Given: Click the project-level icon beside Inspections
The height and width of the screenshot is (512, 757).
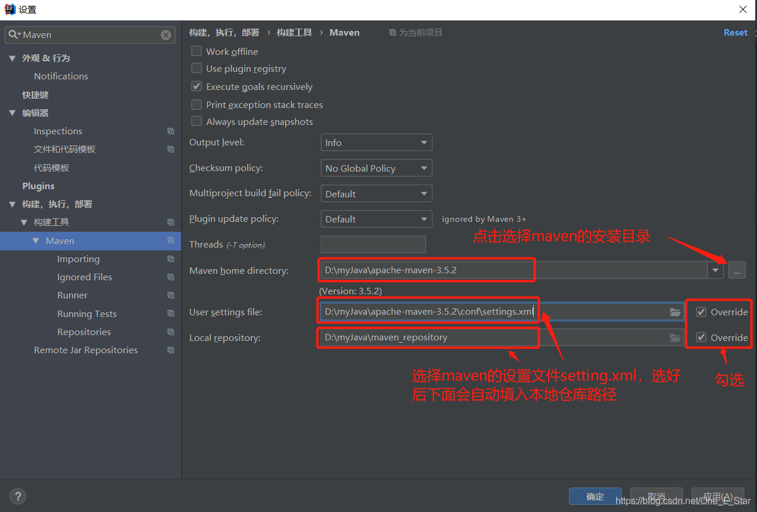Looking at the screenshot, I should pyautogui.click(x=171, y=131).
